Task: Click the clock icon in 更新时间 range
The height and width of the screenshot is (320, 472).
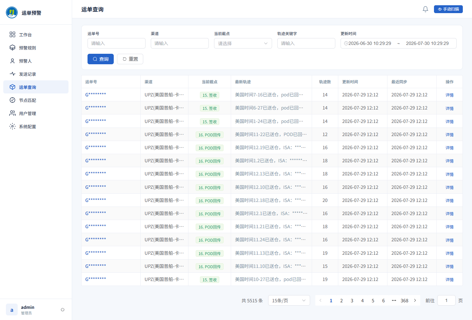Action: click(x=346, y=43)
